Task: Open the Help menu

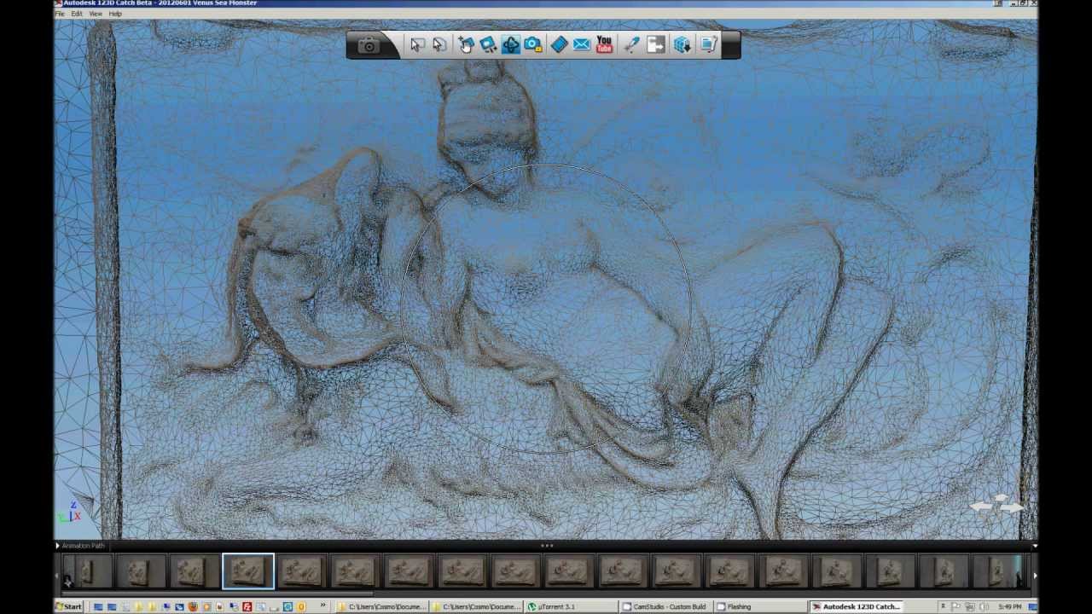Action: pos(115,14)
